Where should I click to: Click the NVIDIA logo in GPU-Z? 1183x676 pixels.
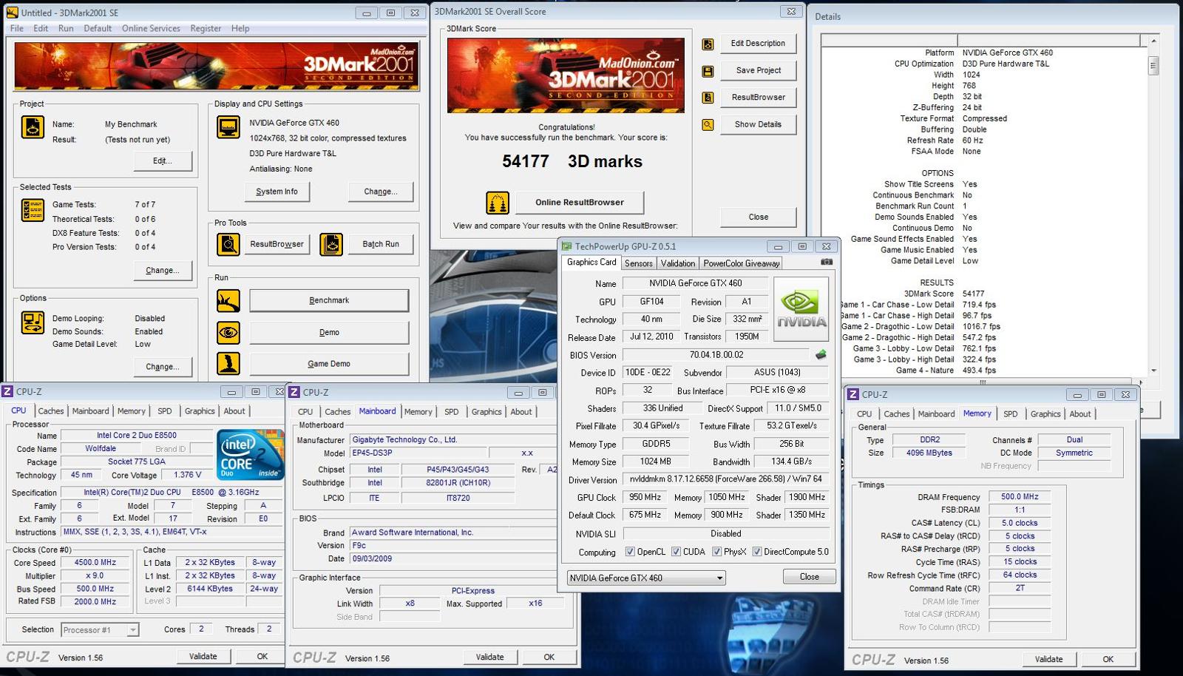coord(801,308)
